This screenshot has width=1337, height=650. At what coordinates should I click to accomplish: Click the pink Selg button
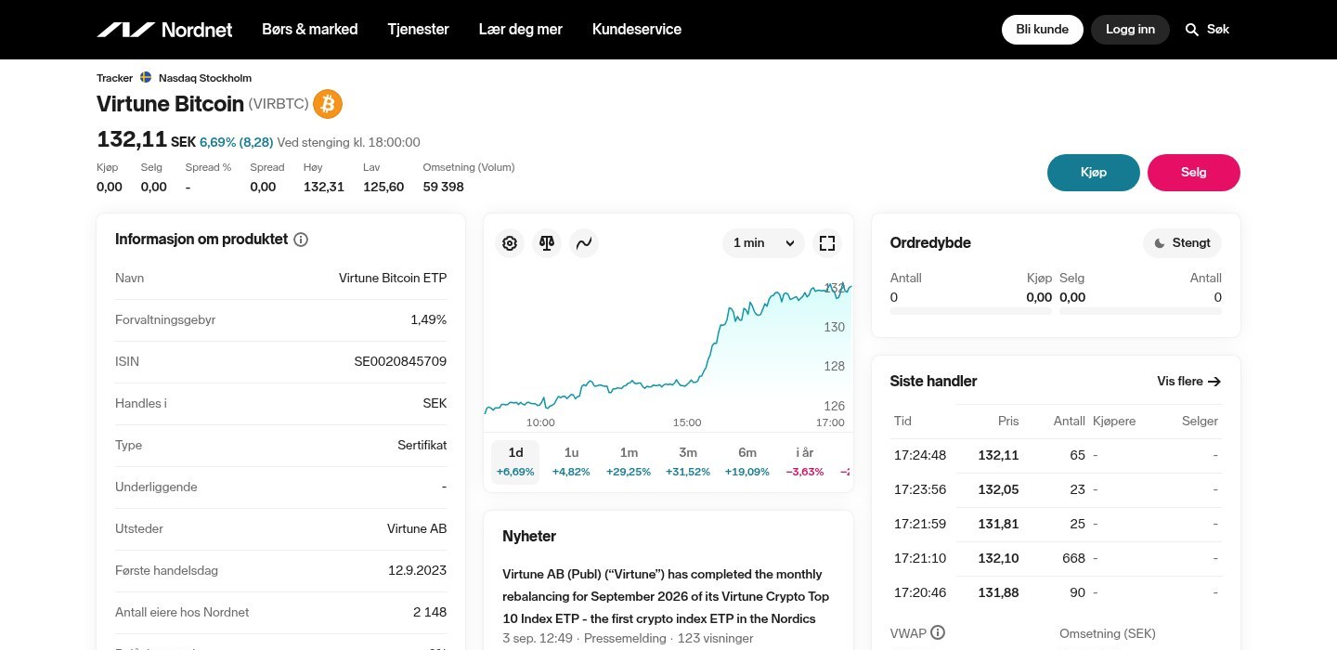click(x=1194, y=173)
